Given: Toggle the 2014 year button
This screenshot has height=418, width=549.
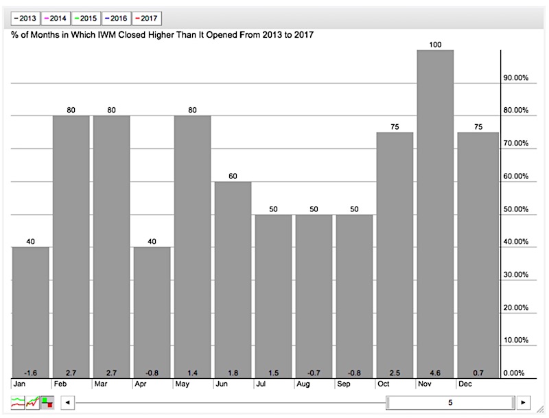Looking at the screenshot, I should pyautogui.click(x=56, y=19).
